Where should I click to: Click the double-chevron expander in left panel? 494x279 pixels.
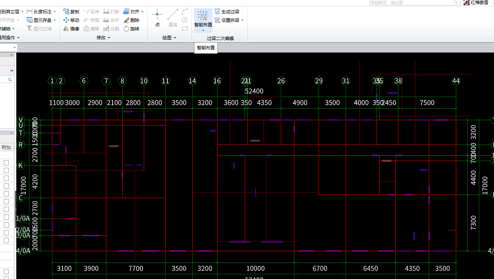pos(12,70)
